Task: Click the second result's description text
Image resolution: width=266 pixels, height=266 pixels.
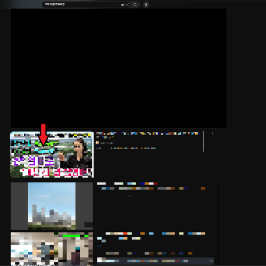Action: click(151, 188)
